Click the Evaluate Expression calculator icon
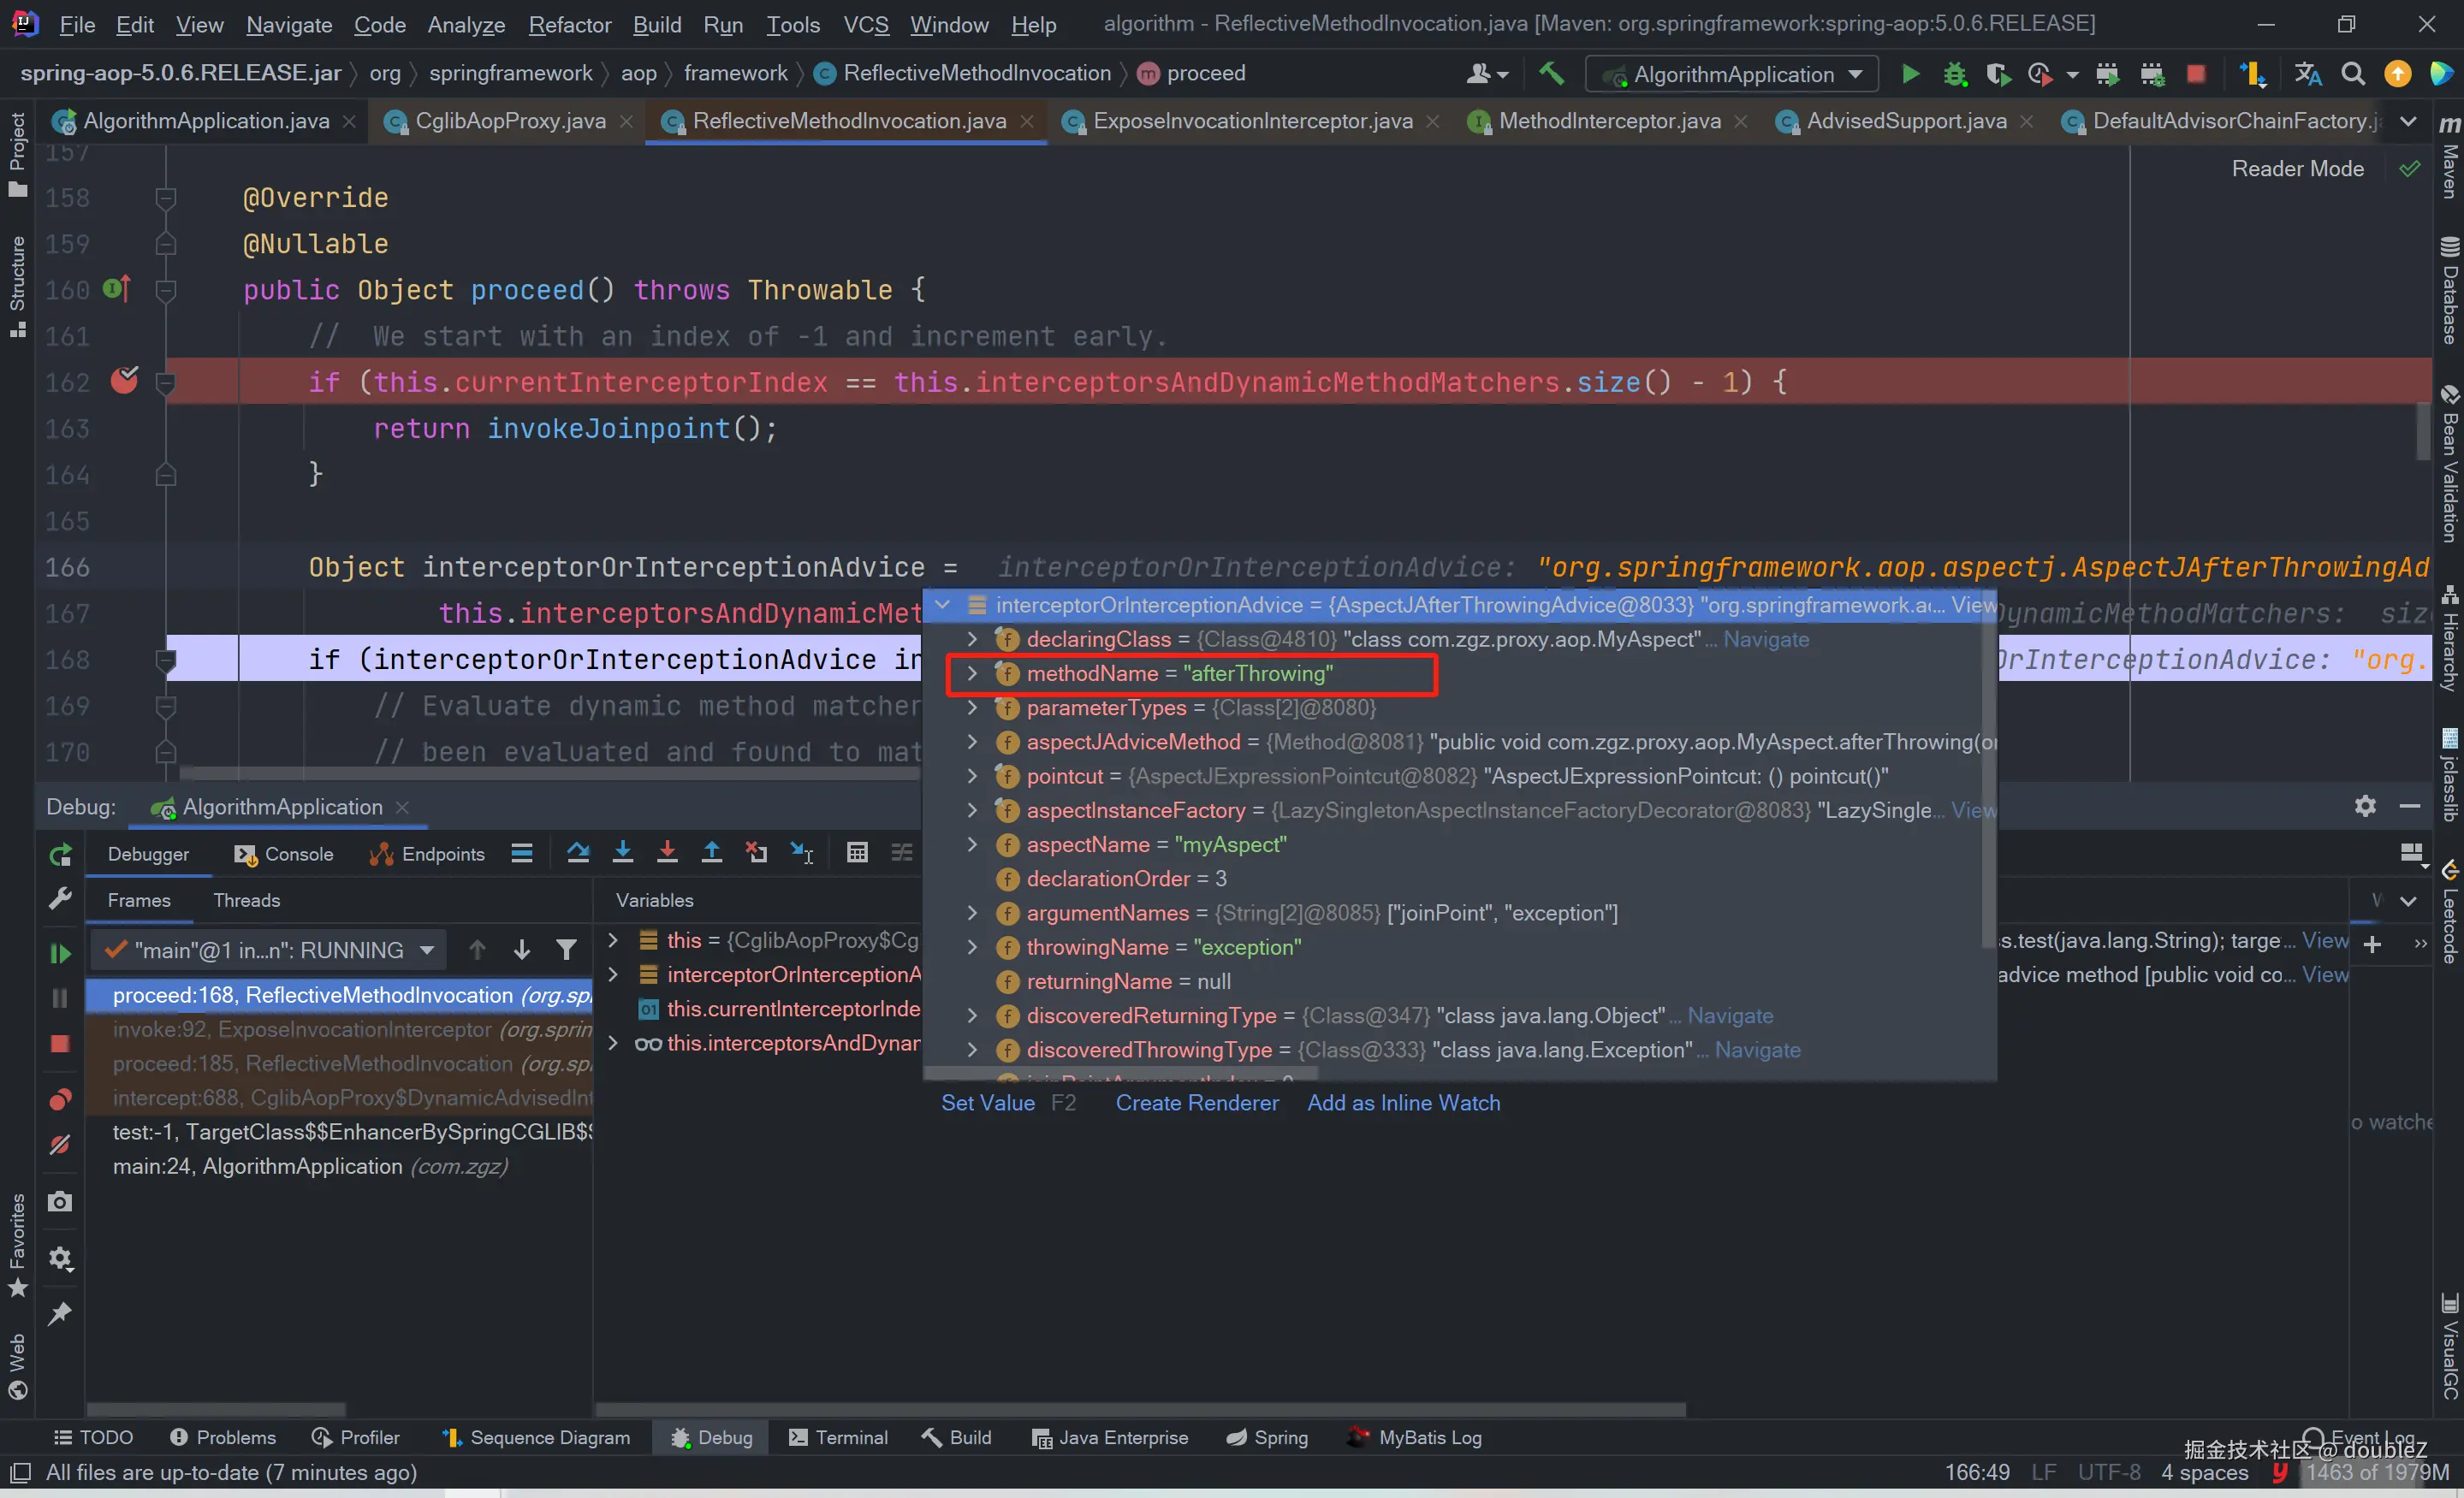 coord(857,852)
